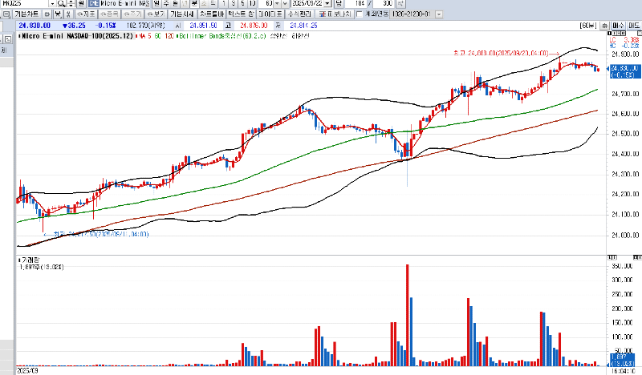The height and width of the screenshot is (375, 642).
Task: Click the refresh icon after the 300 field
Action: pos(401,4)
